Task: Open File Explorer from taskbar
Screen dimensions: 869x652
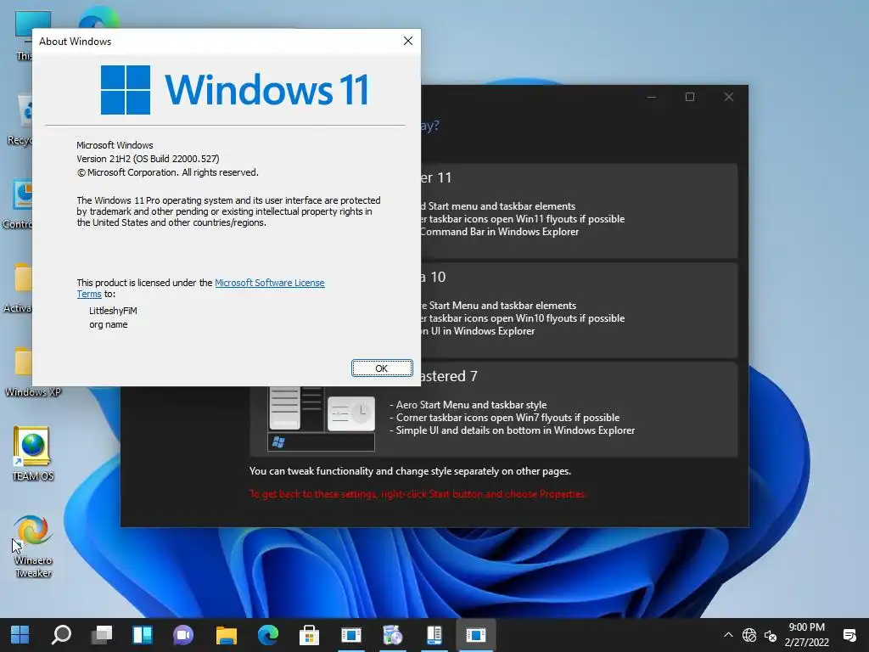Action: (226, 635)
